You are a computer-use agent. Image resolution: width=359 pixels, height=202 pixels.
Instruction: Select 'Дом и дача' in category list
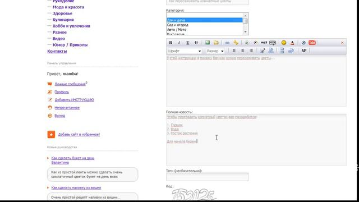pos(204,20)
